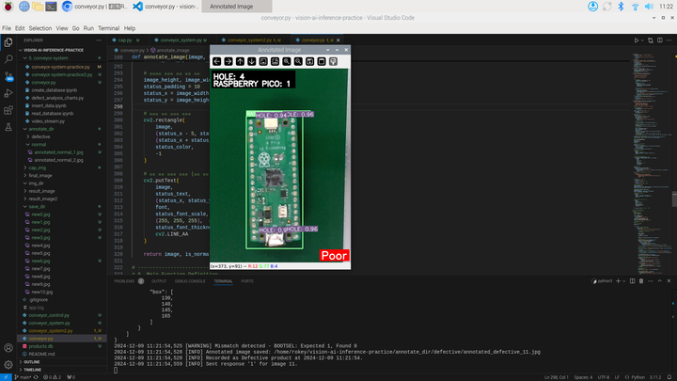Image resolution: width=677 pixels, height=381 pixels.
Task: Open the Extensions view
Action: [8, 110]
